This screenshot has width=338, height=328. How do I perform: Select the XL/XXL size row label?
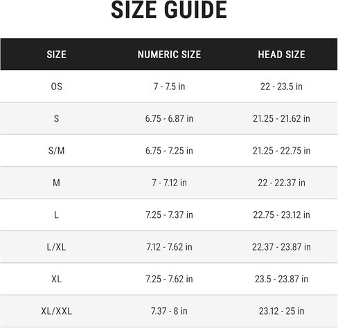click(56, 311)
